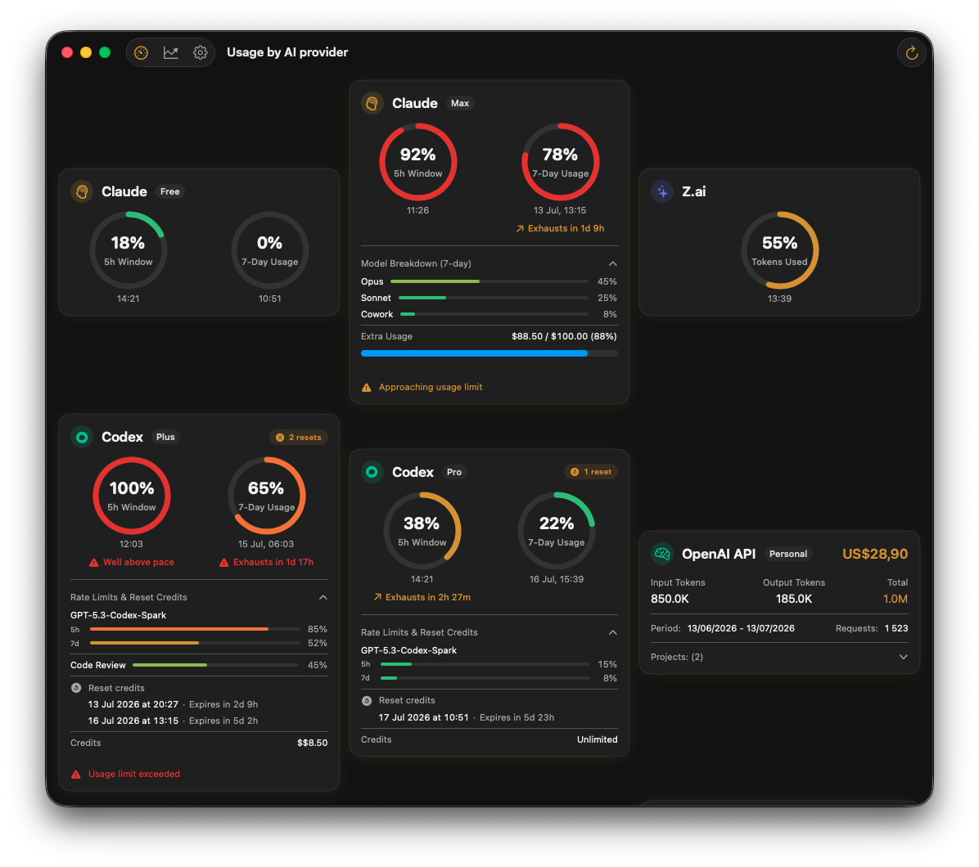Image resolution: width=979 pixels, height=867 pixels.
Task: Click the Cowork 8% usage bar
Action: point(494,314)
